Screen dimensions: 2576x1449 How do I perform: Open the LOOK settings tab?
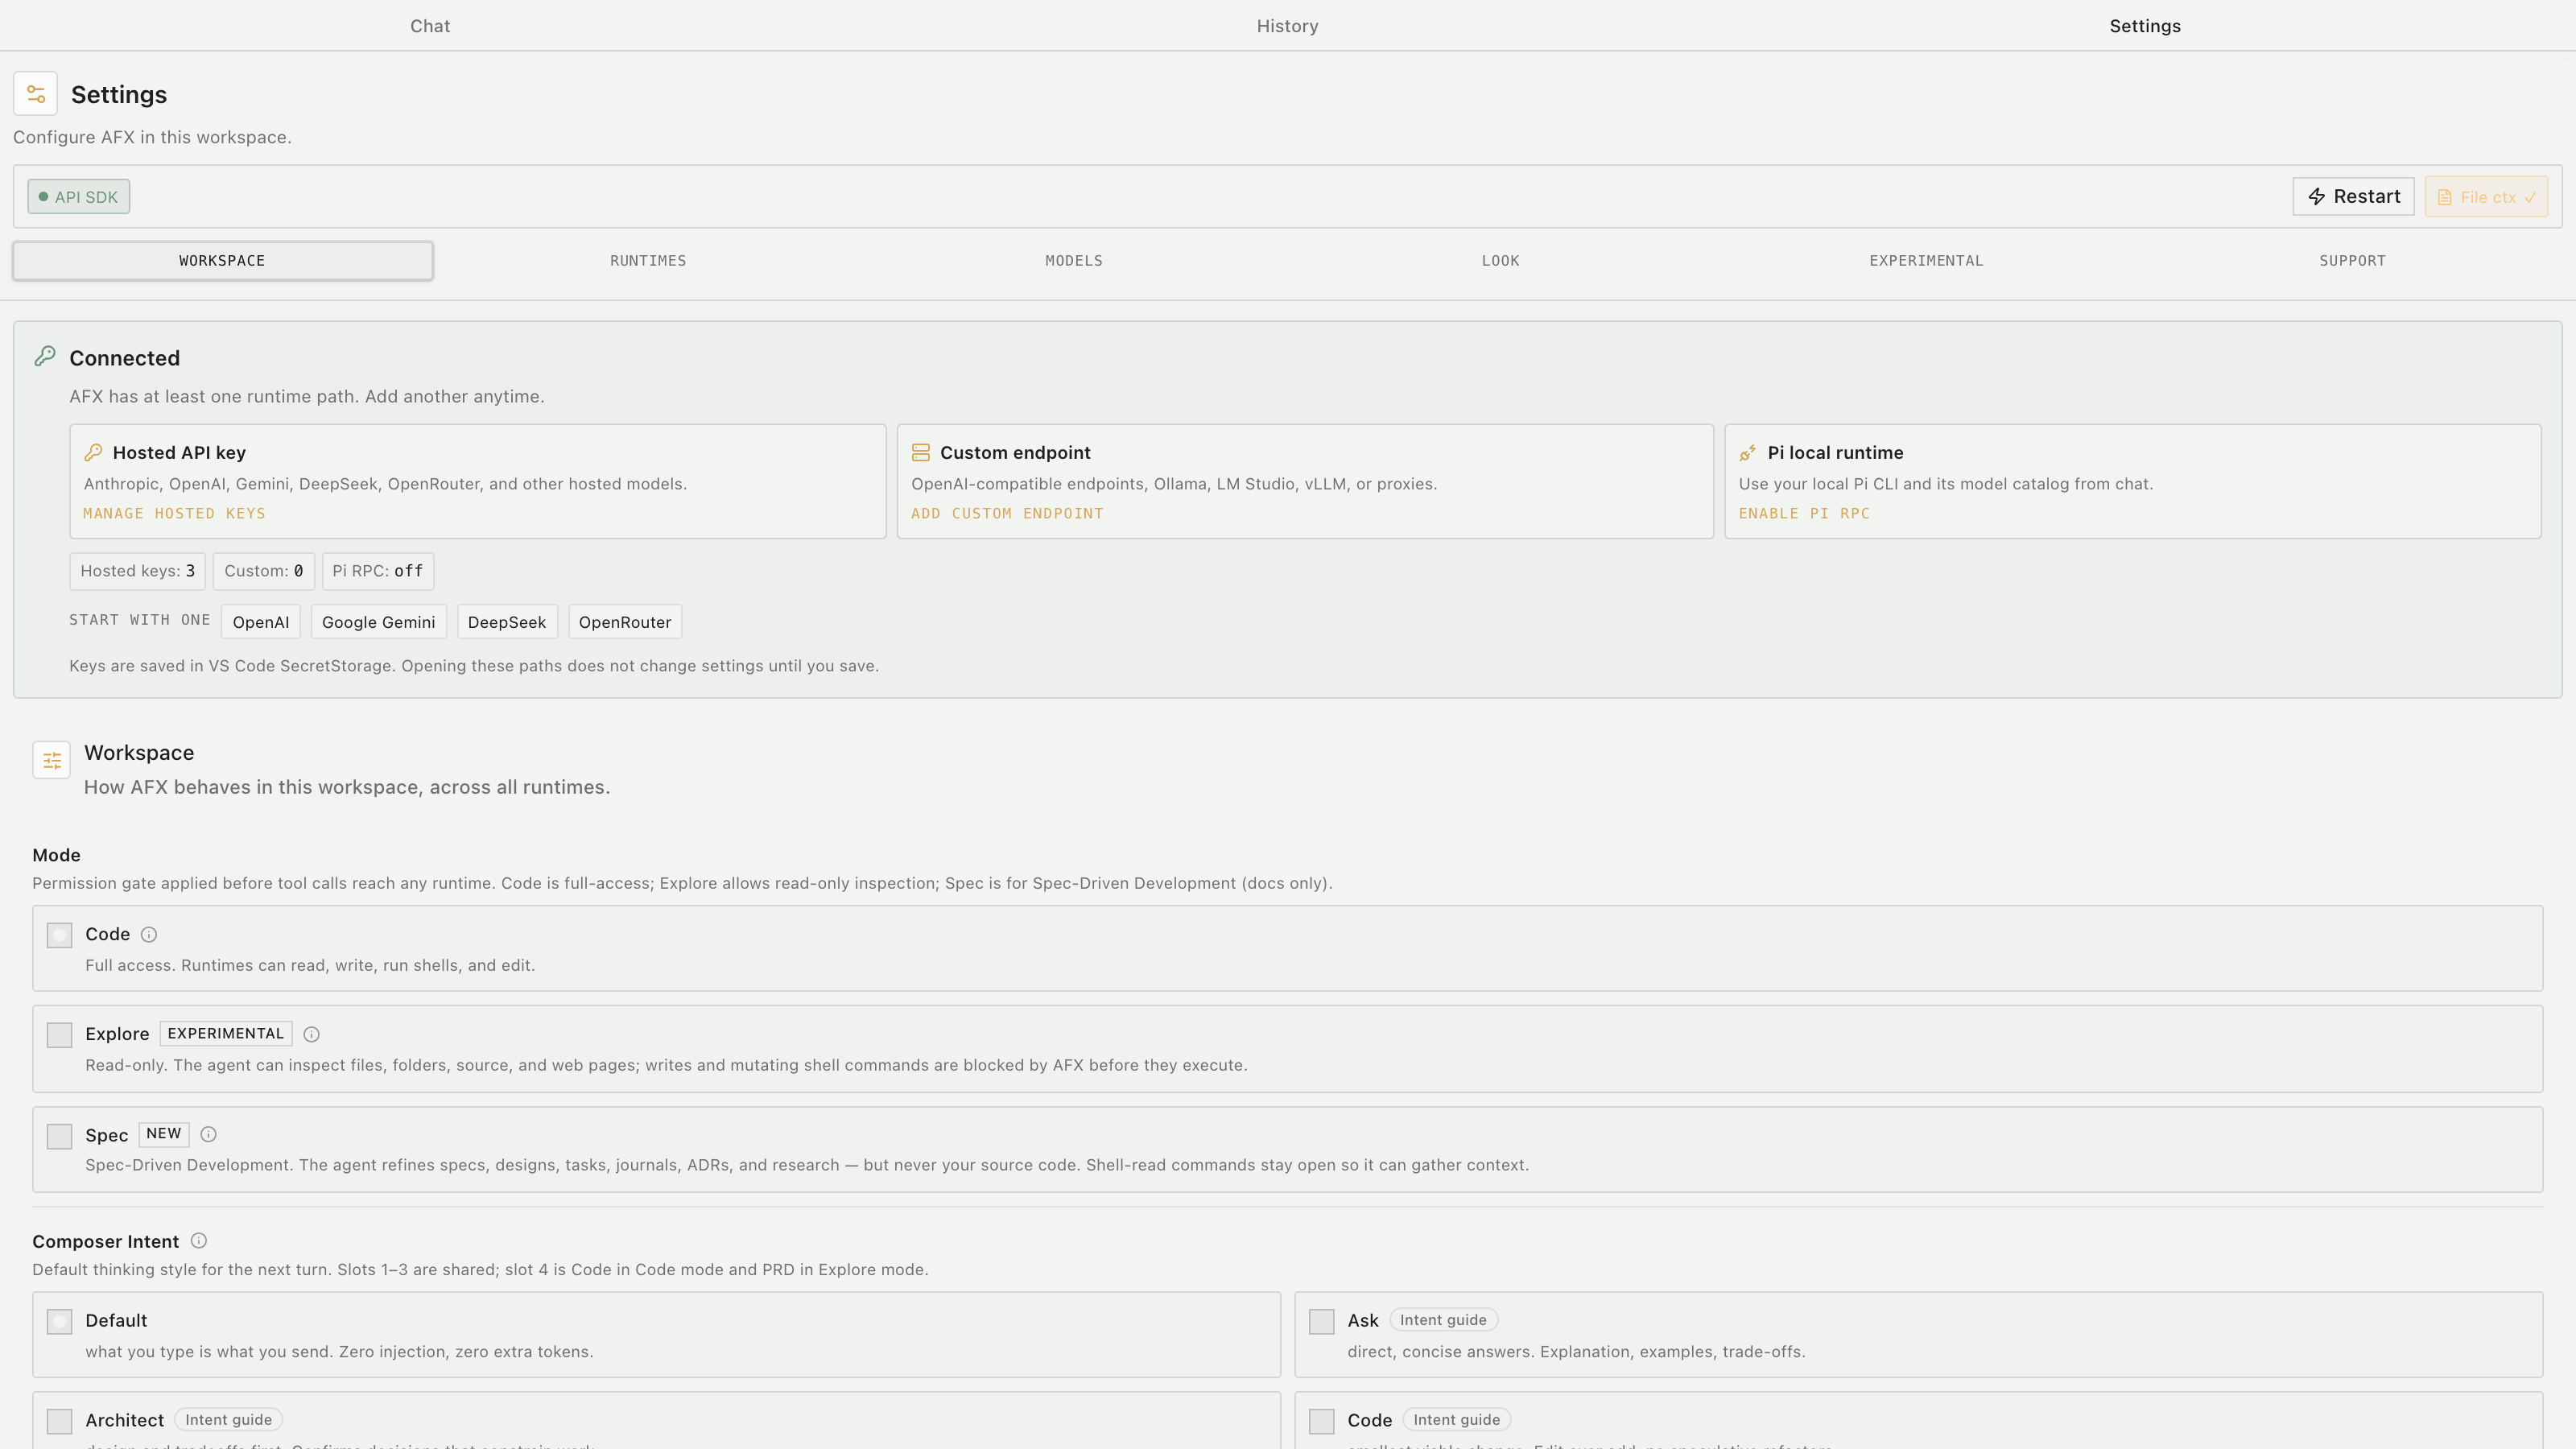(x=1500, y=261)
